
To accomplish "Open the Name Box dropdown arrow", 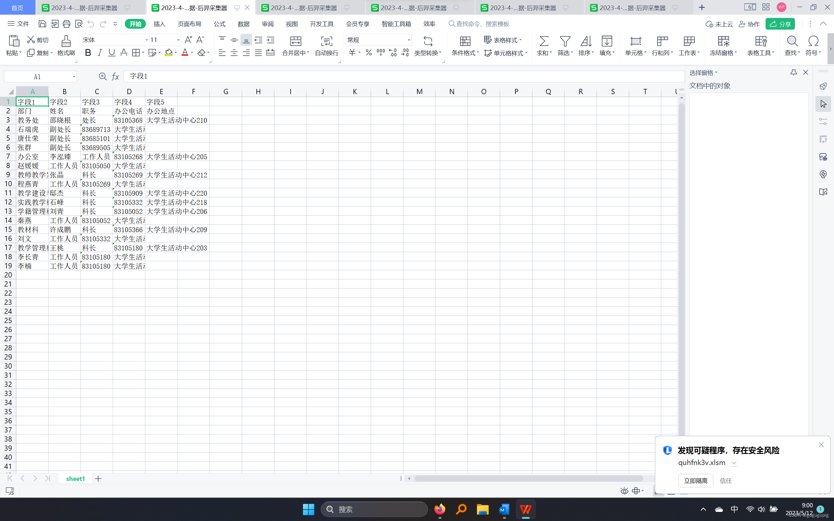I will tap(74, 77).
